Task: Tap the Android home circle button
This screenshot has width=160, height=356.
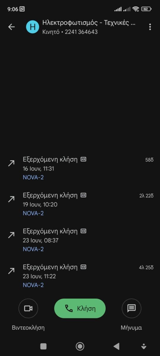Action: [x=80, y=346]
